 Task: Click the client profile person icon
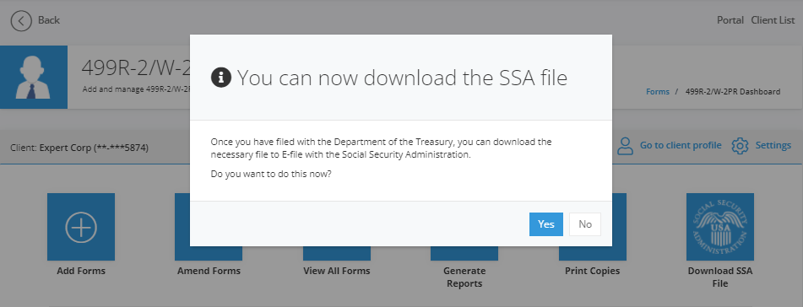[x=626, y=146]
